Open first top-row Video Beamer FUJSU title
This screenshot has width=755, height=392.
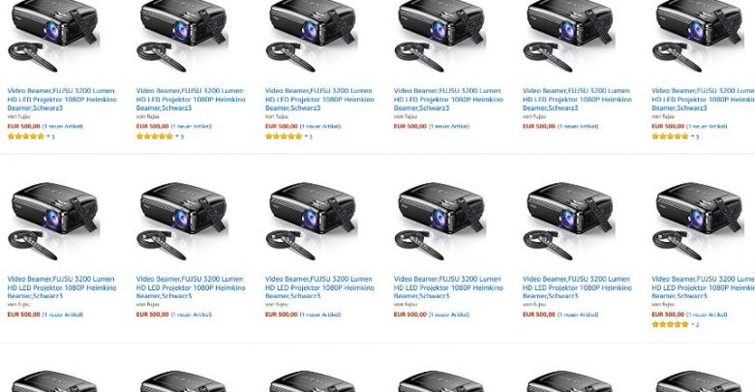click(62, 99)
